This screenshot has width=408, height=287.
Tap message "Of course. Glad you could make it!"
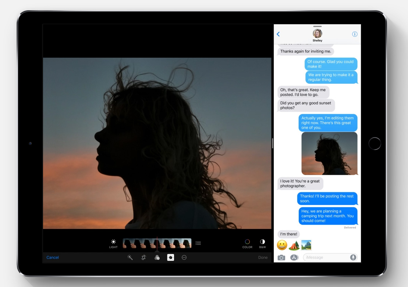click(x=331, y=64)
